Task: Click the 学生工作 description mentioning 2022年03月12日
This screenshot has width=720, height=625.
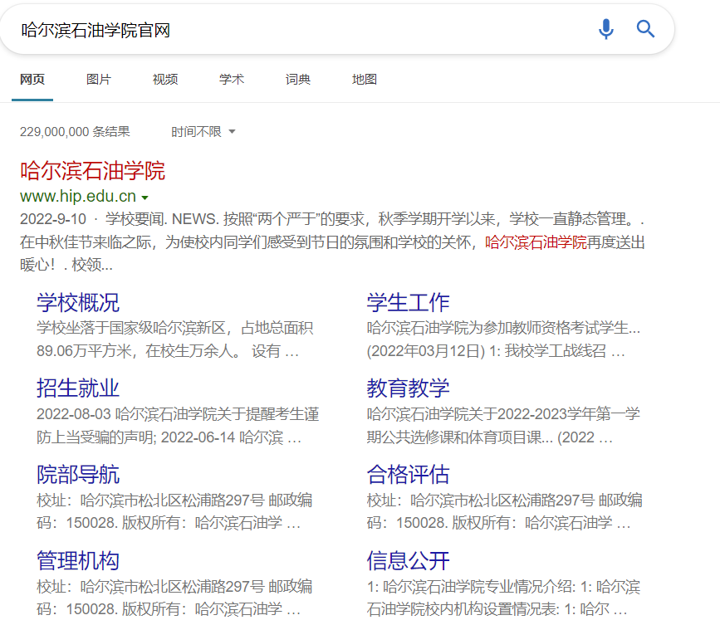Action: [x=503, y=339]
